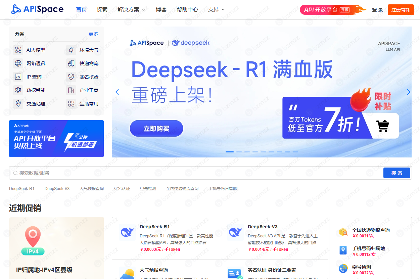Click the 空号检测 search suggestion
The height and width of the screenshot is (279, 420).
148,189
